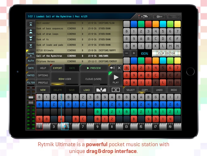Screen dimensions: 207x156
Task: Toggle COPY mode
Action: coord(145,90)
